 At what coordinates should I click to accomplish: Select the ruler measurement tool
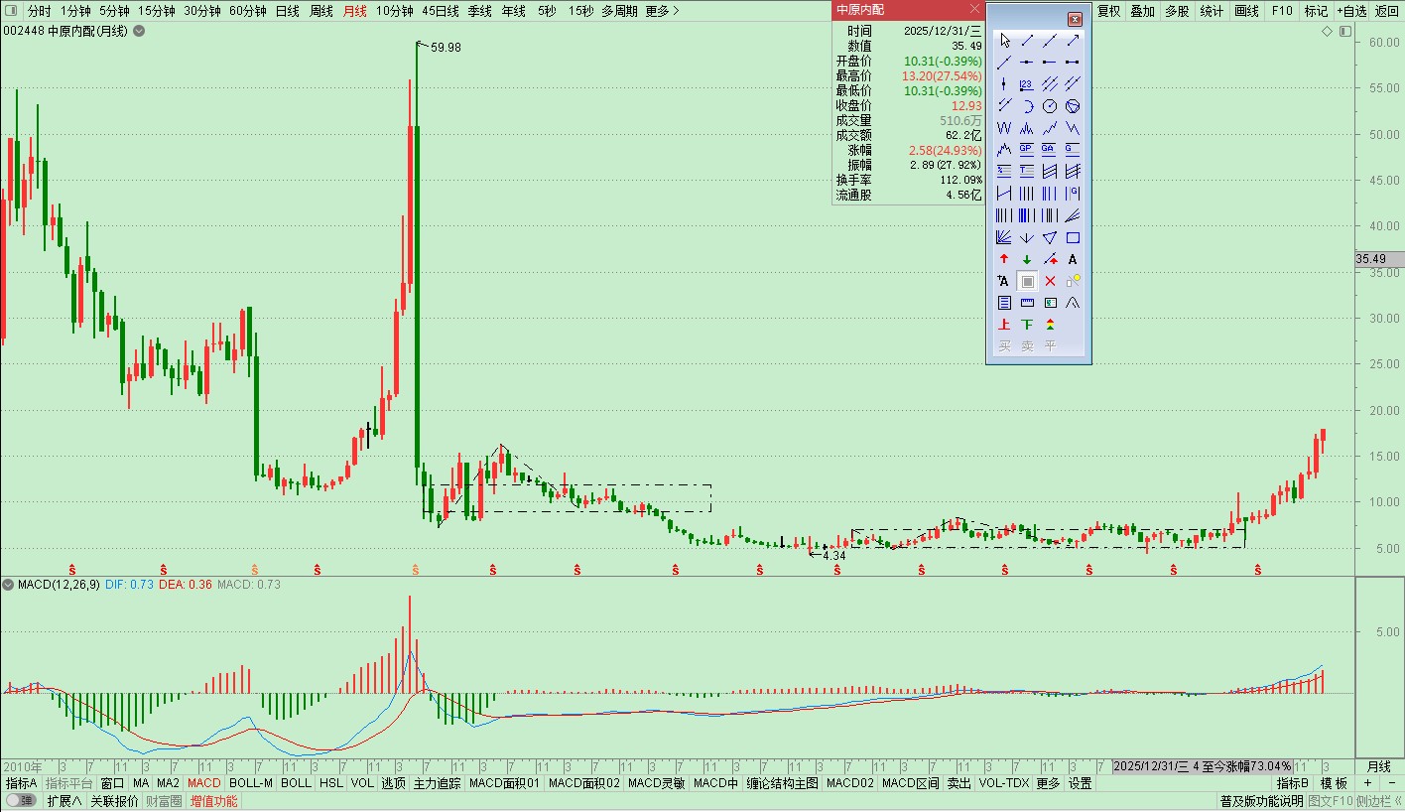[1027, 303]
